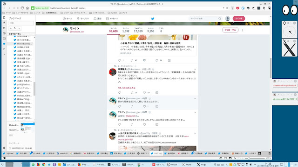Open the @adachib mention link
Image resolution: width=298 pixels, height=167 pixels.
[x=130, y=116]
